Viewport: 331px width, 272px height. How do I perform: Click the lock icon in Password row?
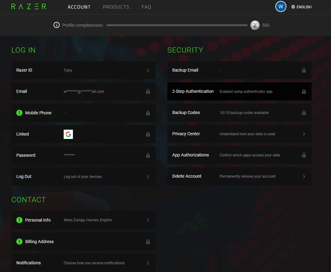[148, 156]
